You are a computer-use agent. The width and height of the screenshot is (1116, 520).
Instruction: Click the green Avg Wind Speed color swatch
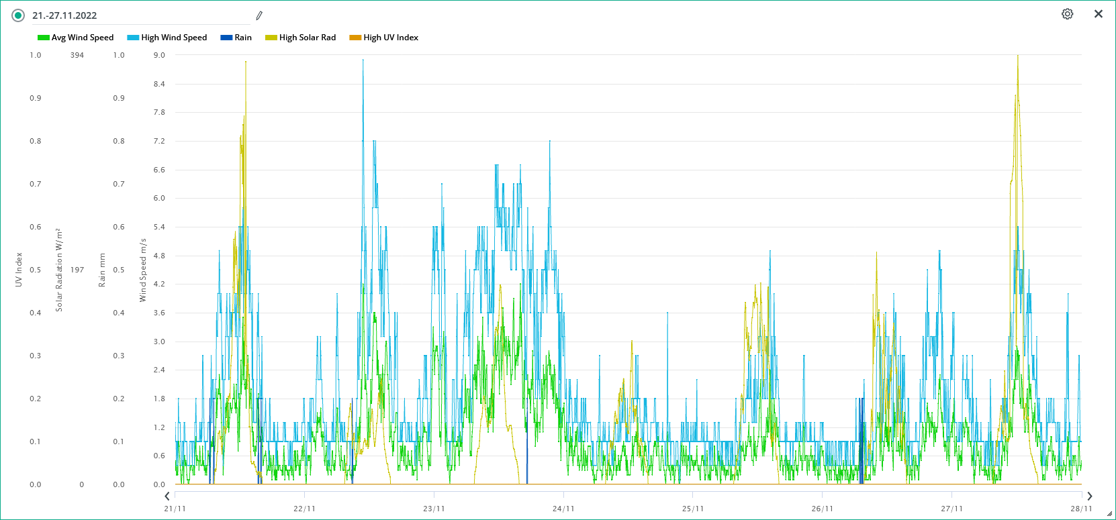tap(44, 38)
